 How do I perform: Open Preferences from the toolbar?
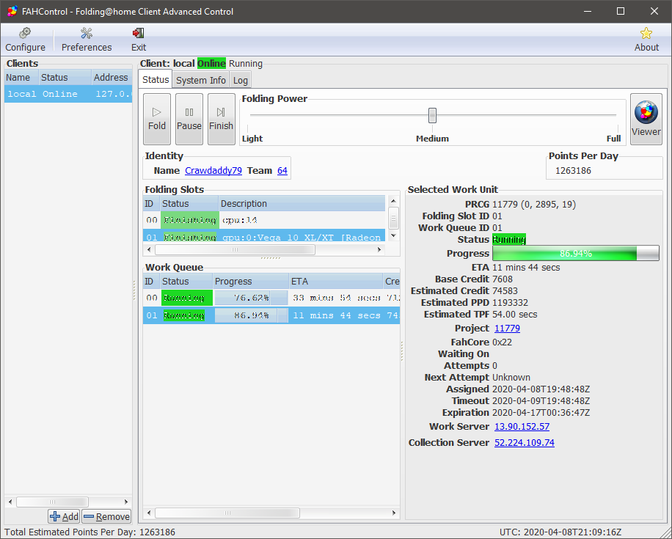[87, 40]
